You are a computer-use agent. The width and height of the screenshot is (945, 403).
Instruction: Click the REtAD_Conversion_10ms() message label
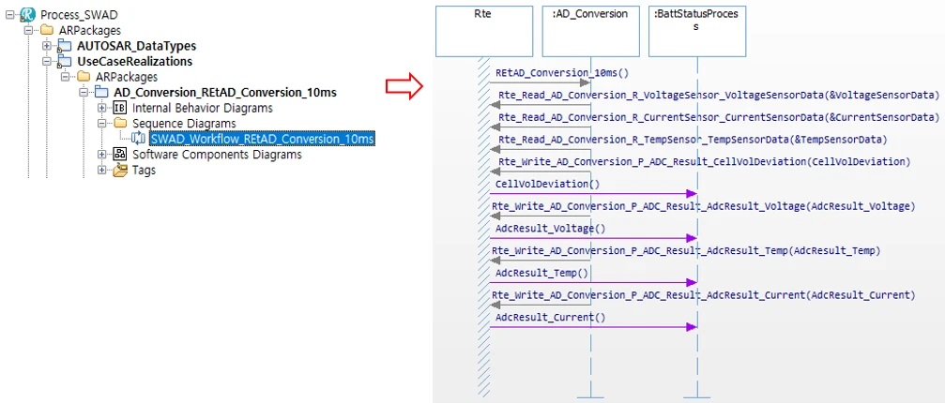(561, 73)
